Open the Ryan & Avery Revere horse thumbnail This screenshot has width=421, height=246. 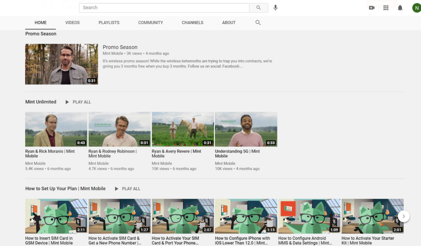click(x=183, y=129)
